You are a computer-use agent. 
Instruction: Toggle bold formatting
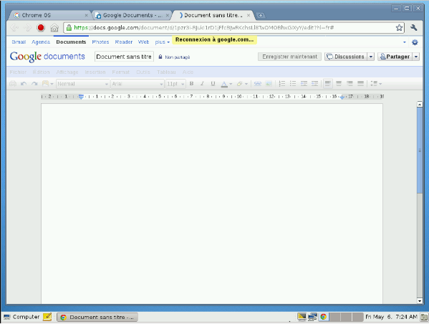pos(191,84)
